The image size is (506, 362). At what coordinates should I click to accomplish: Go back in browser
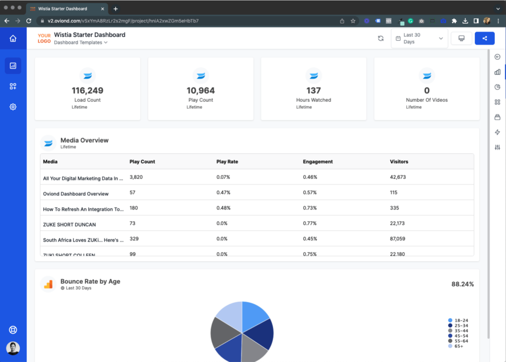click(7, 21)
